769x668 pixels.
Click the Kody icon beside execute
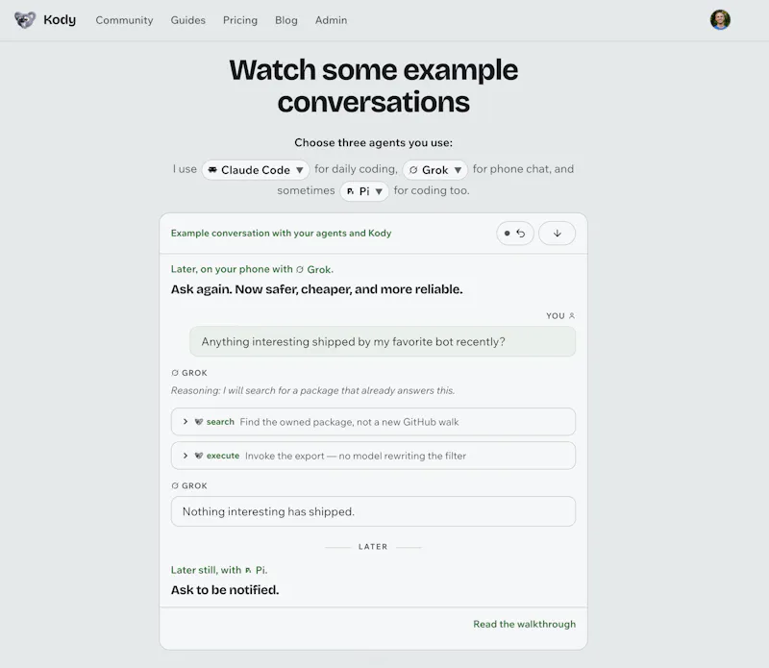tap(199, 456)
